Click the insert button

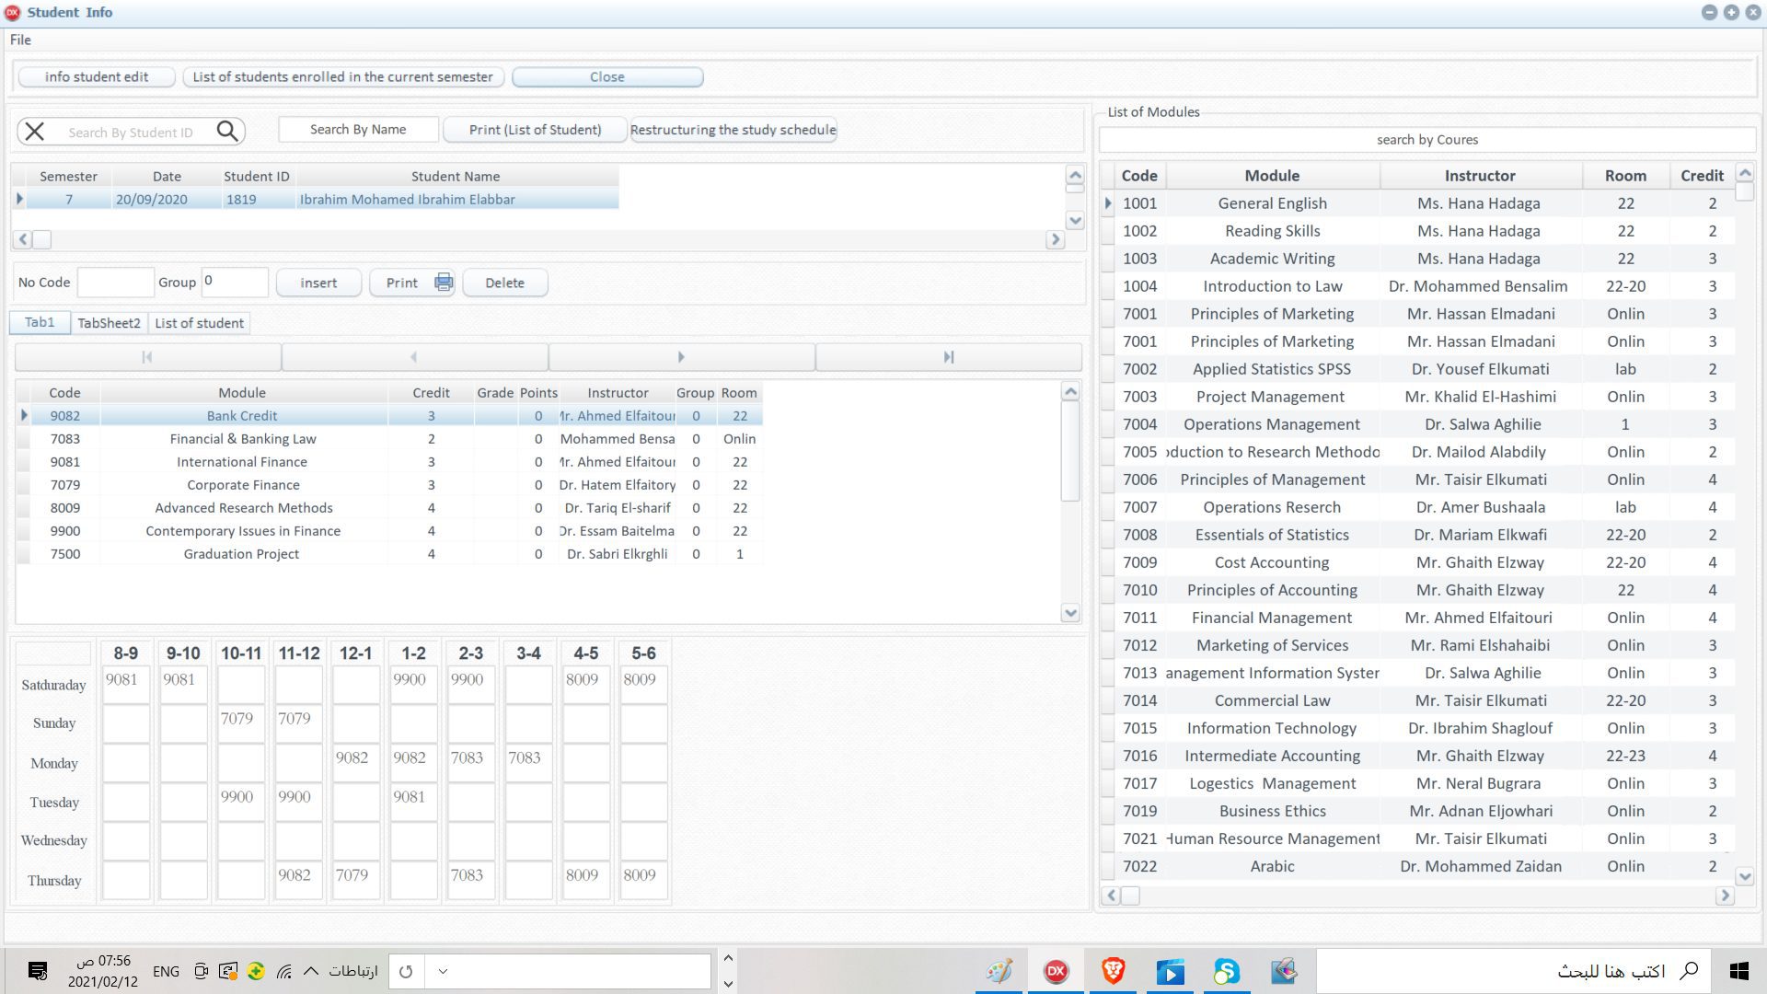pyautogui.click(x=318, y=283)
